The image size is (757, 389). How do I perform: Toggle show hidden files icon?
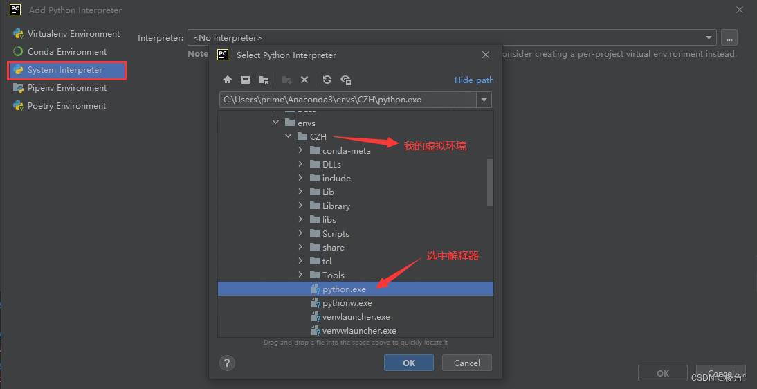[346, 80]
